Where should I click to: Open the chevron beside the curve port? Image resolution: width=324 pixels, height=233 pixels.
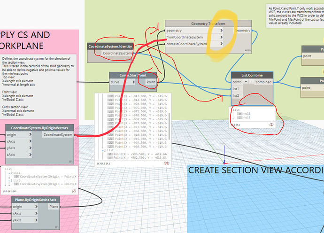[x=133, y=82]
